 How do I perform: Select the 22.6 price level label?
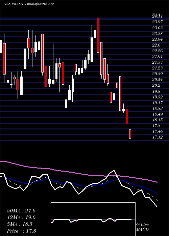tap(156, 45)
